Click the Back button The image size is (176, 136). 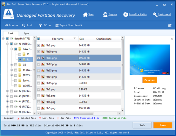click(142, 125)
